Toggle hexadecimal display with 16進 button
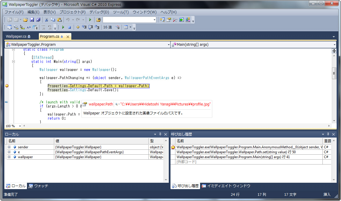This screenshot has width=341, height=201. (108, 27)
